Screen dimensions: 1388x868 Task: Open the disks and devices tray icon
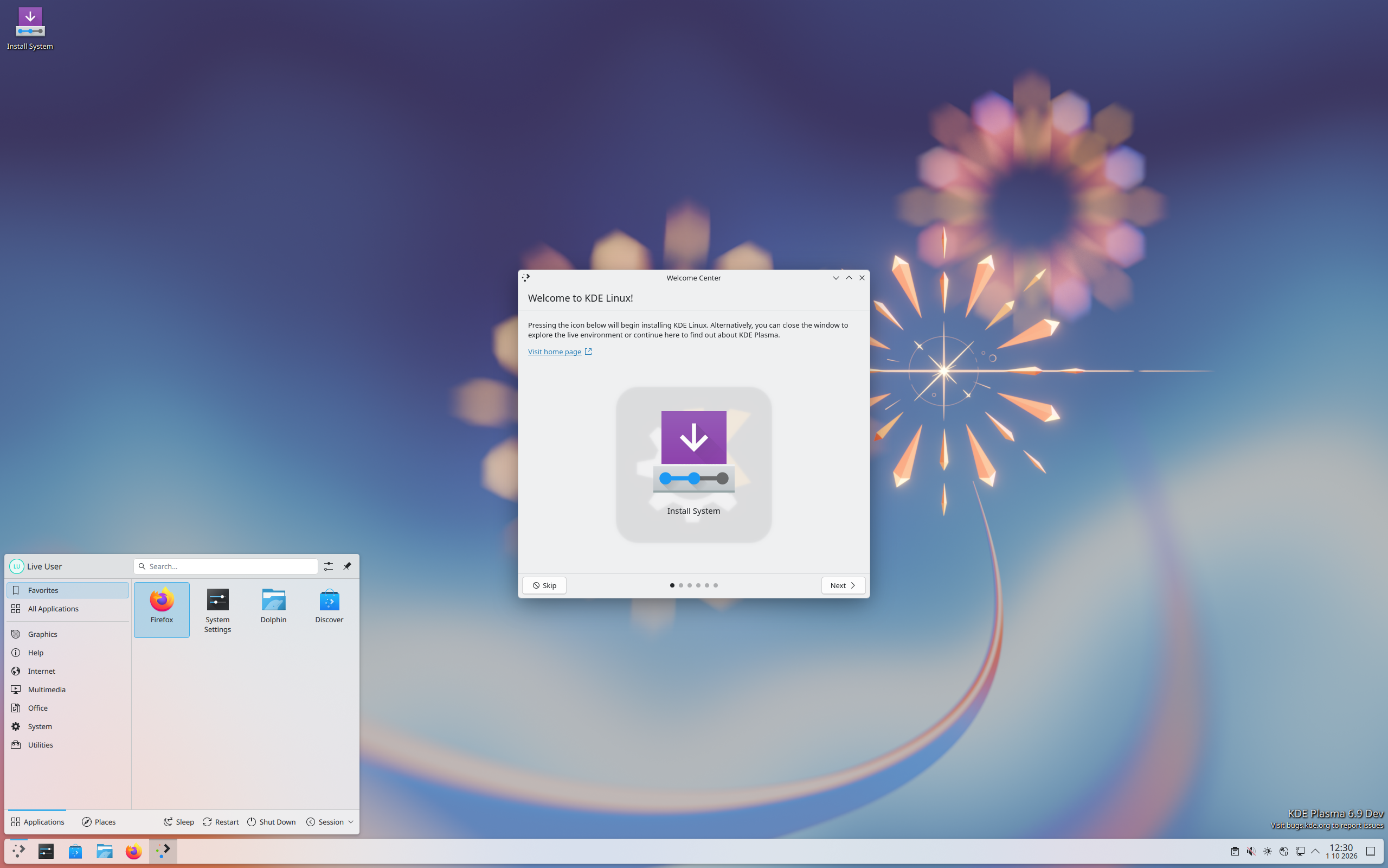pyautogui.click(x=1283, y=851)
